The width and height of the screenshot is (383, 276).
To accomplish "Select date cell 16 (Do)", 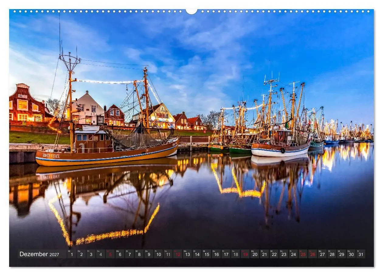I will pos(216,254).
